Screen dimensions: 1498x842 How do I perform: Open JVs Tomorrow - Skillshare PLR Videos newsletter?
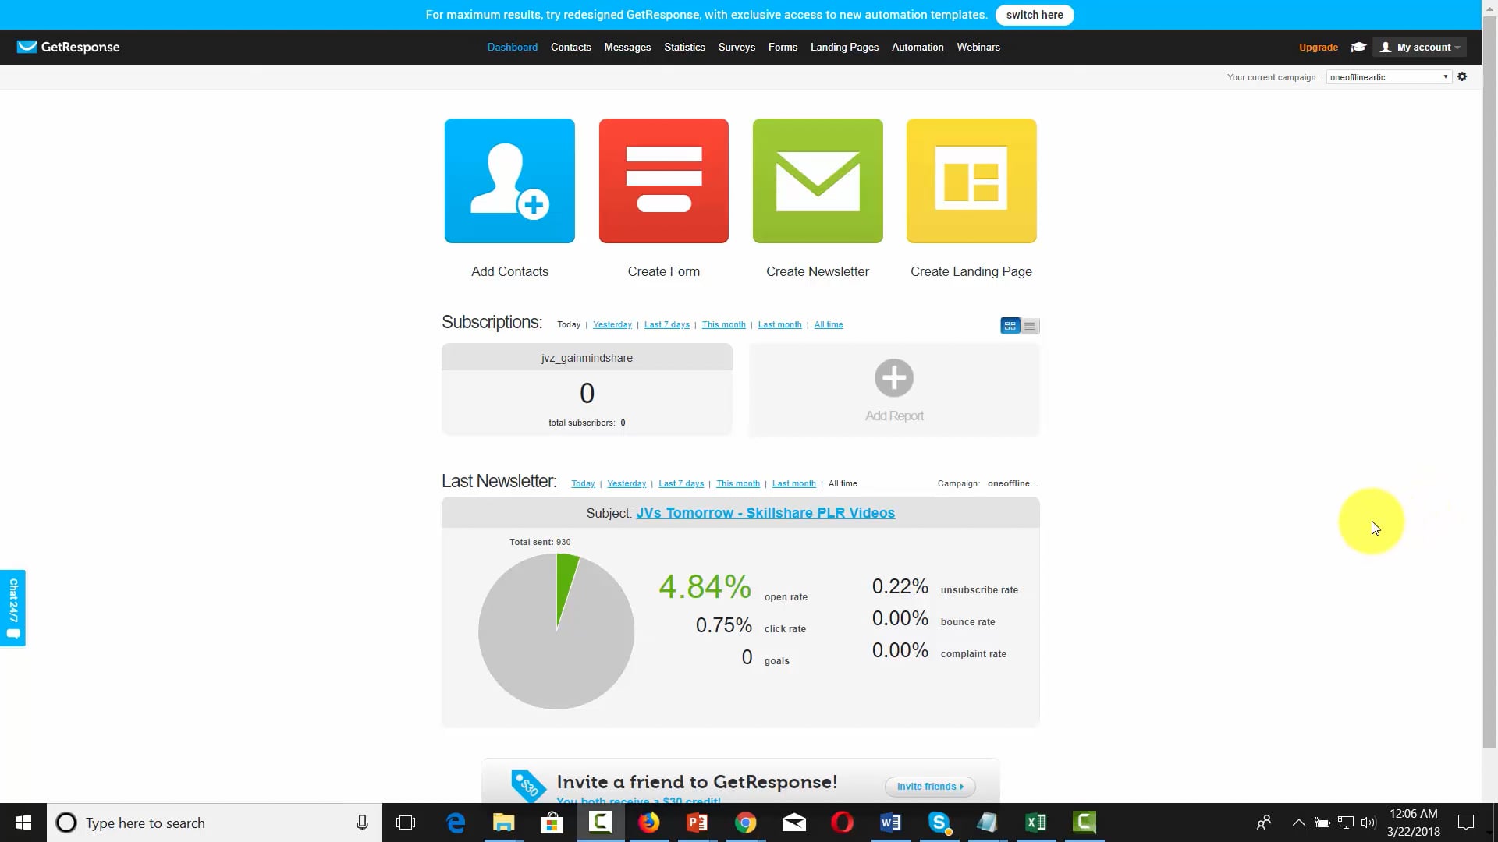(765, 513)
